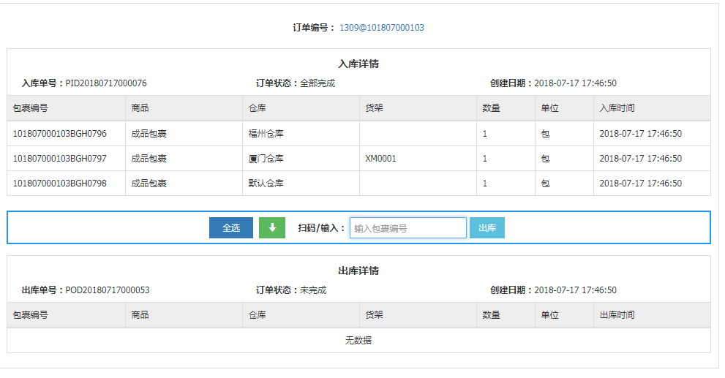The image size is (725, 378).
Task: Click the XM0001 shelf cell
Action: coord(380,159)
